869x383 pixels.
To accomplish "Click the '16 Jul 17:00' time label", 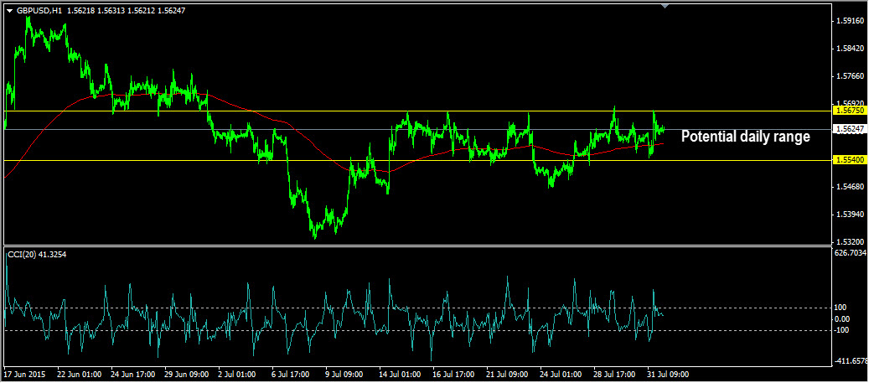I will point(453,374).
